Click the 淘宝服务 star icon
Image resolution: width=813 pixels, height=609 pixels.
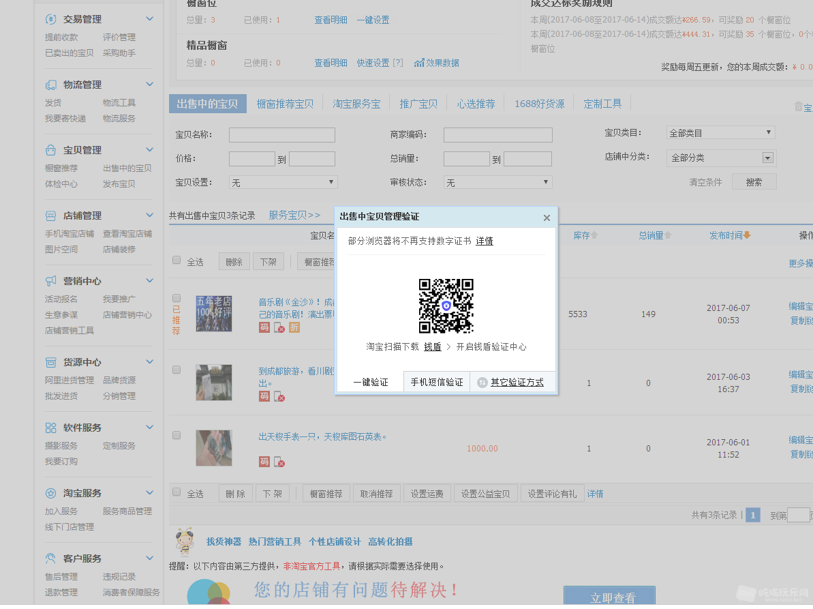(51, 493)
